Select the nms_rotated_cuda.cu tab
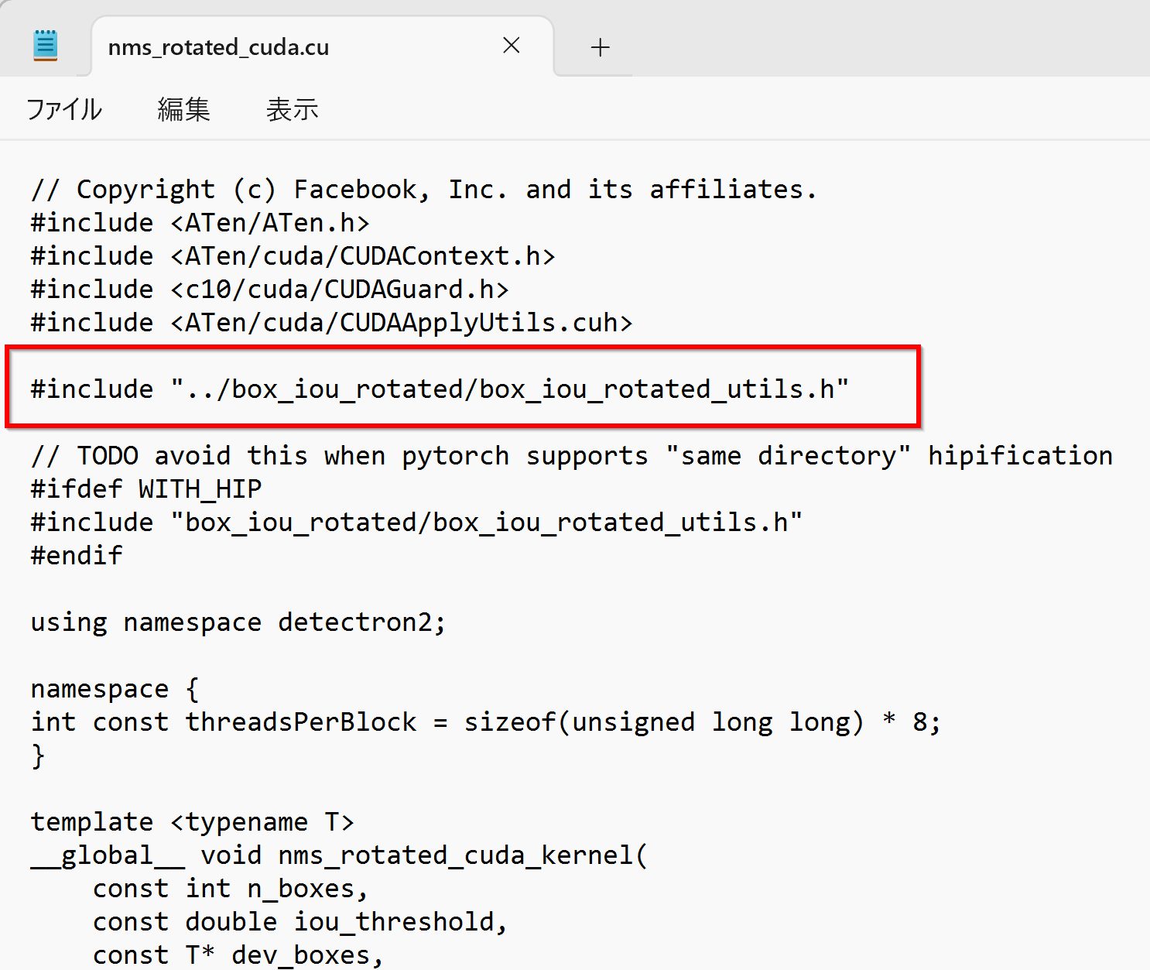 [219, 47]
